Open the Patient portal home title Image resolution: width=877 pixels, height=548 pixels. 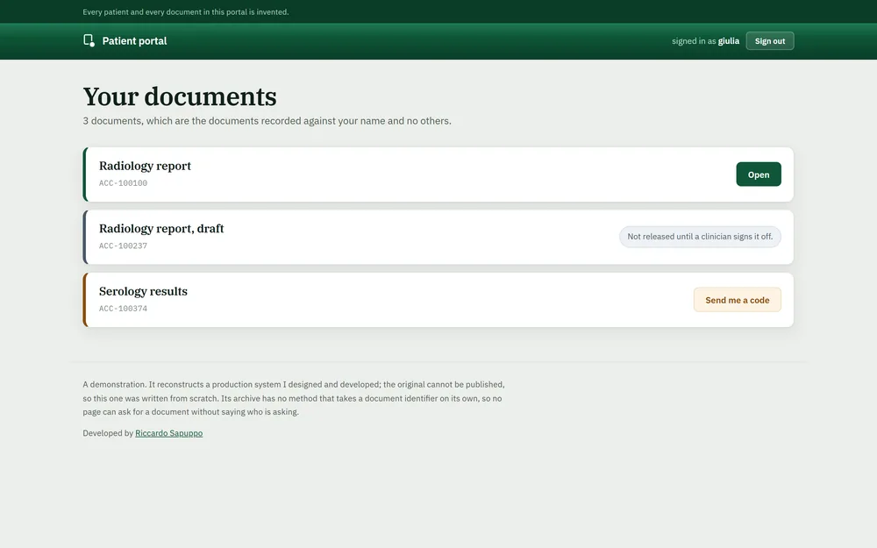click(134, 41)
